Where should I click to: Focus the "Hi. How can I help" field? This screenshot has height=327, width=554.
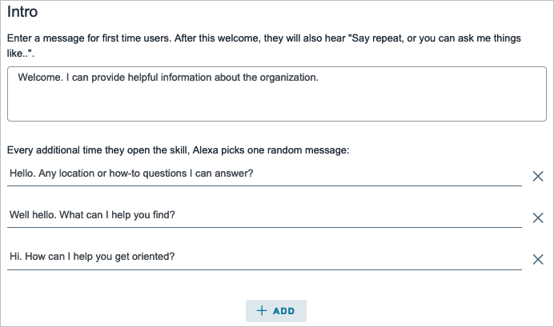click(x=264, y=257)
